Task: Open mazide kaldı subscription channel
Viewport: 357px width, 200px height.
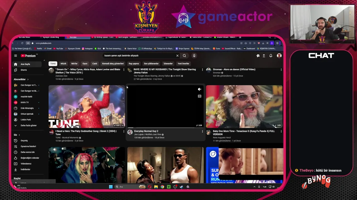Action: 27,97
